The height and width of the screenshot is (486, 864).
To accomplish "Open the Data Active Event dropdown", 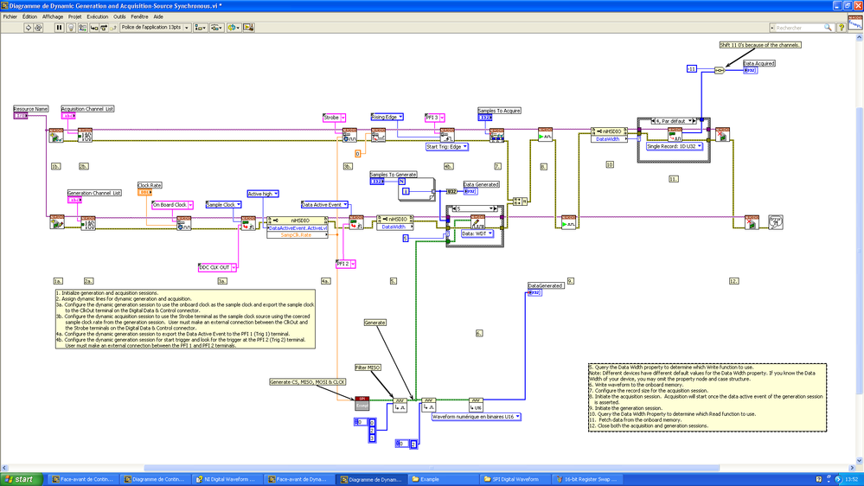I will (345, 204).
